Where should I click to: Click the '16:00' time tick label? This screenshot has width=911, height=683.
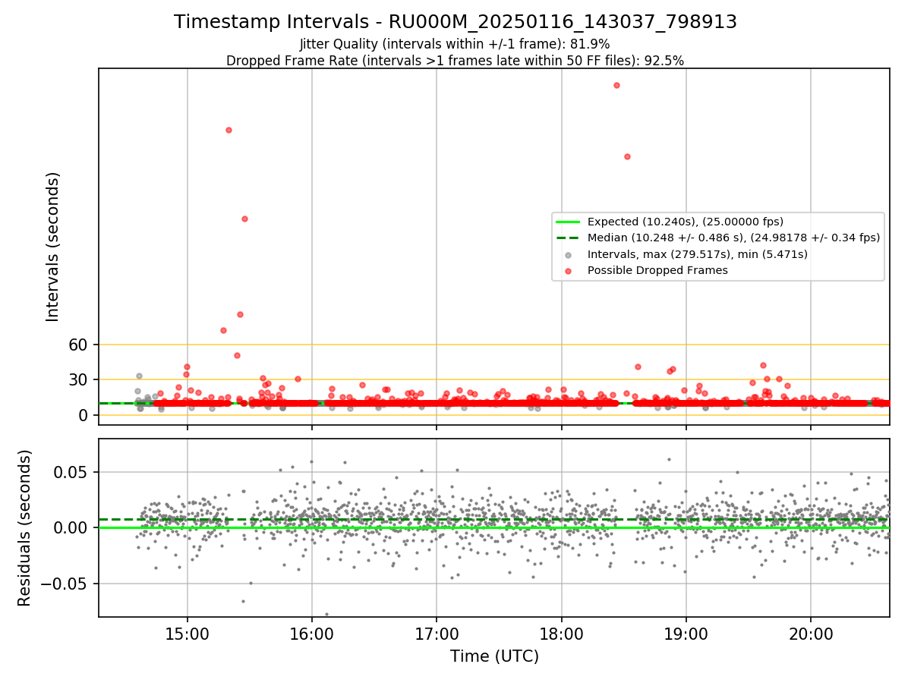(312, 634)
